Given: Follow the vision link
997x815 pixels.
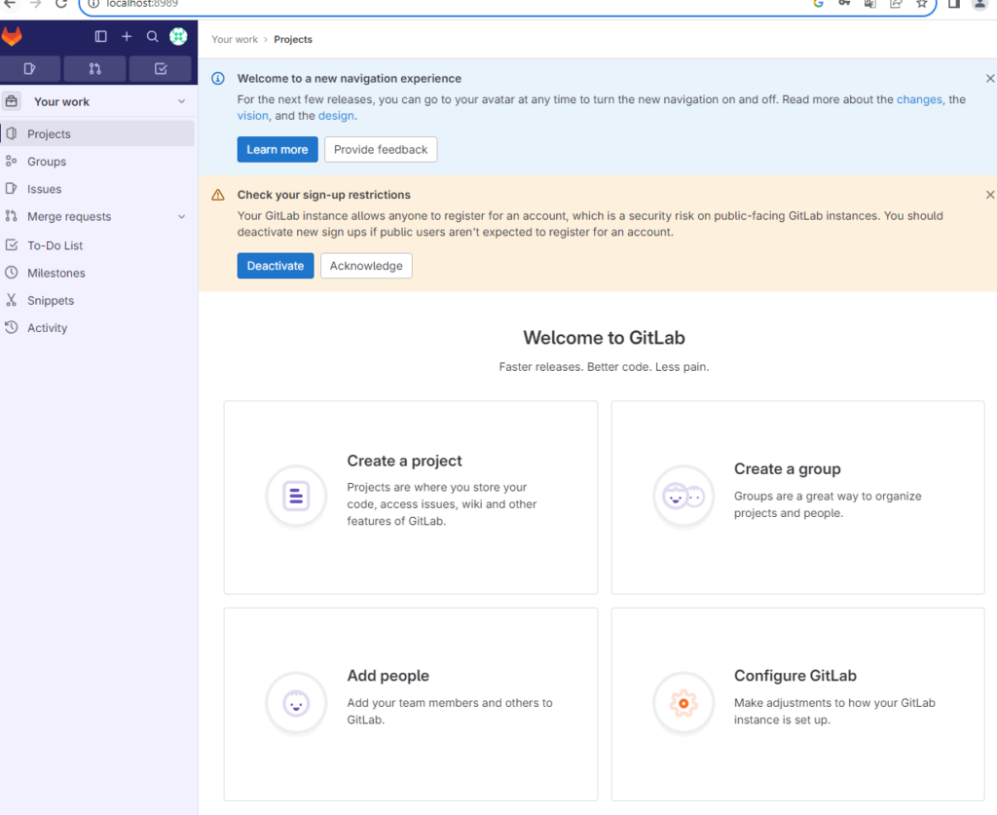Looking at the screenshot, I should click(252, 116).
